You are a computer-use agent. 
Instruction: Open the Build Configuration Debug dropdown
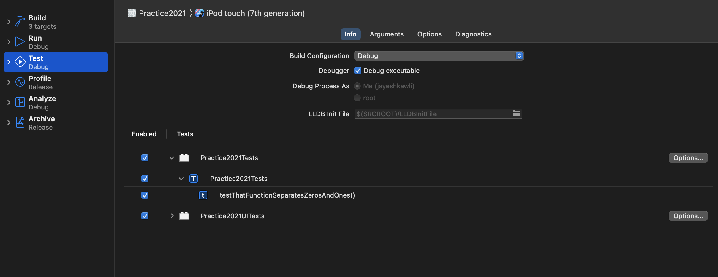pos(439,56)
